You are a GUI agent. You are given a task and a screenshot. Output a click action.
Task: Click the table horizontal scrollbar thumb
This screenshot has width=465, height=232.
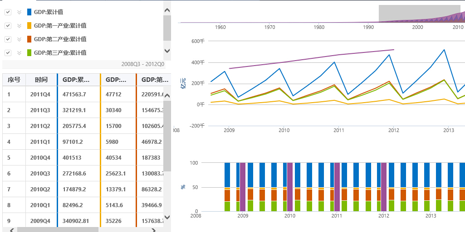point(58,230)
